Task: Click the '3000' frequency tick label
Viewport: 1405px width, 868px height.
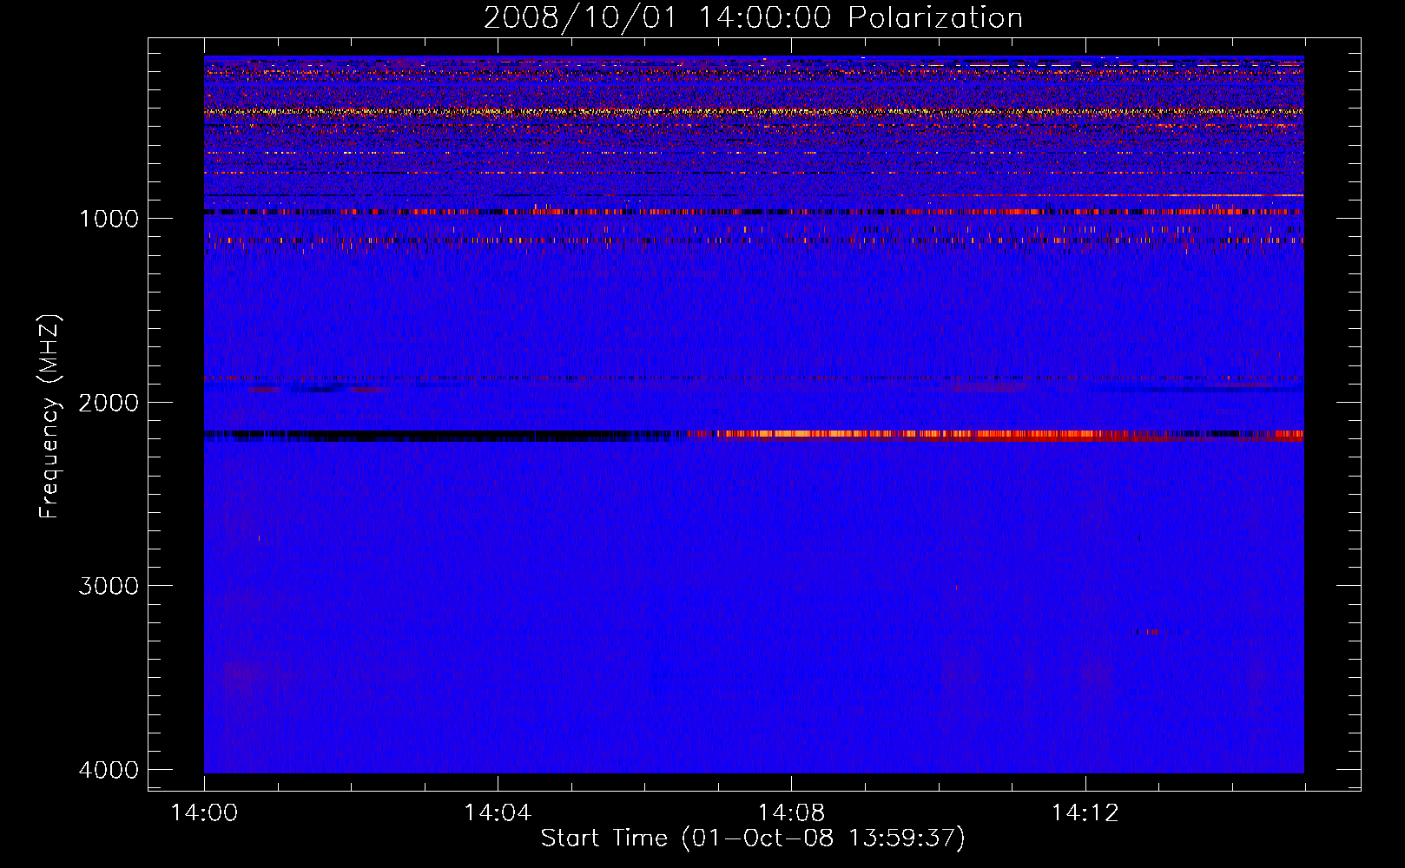Action: click(109, 586)
